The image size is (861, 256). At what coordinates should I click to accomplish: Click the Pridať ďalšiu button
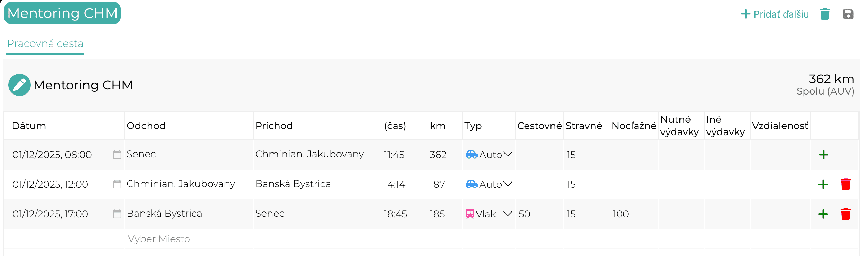click(x=775, y=14)
